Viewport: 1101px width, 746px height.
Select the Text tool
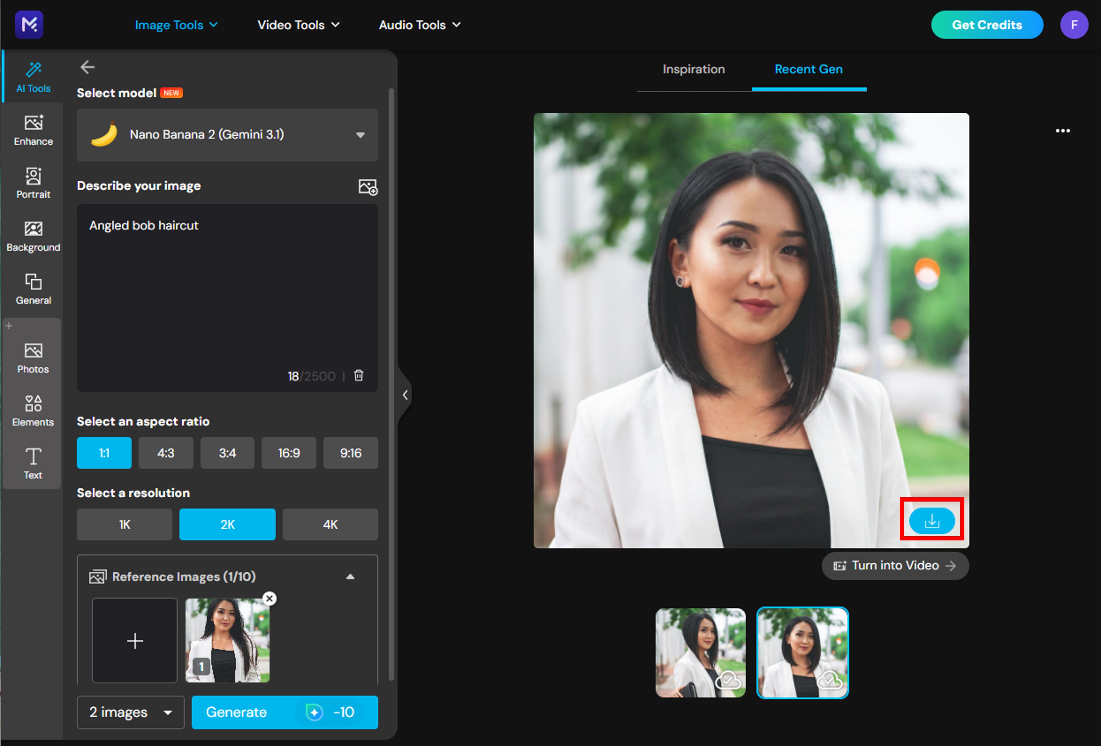coord(33,464)
